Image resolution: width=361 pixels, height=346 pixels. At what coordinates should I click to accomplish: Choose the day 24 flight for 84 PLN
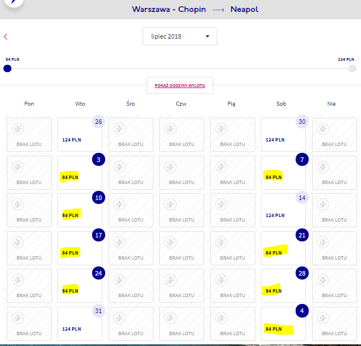coord(80,286)
